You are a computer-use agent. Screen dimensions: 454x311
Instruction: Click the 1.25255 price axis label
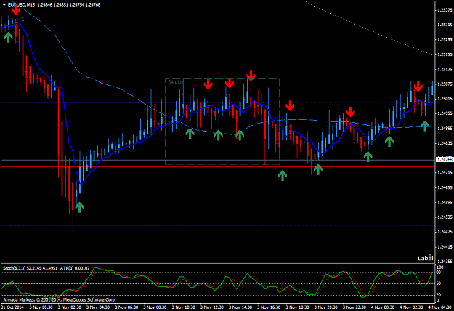click(445, 40)
